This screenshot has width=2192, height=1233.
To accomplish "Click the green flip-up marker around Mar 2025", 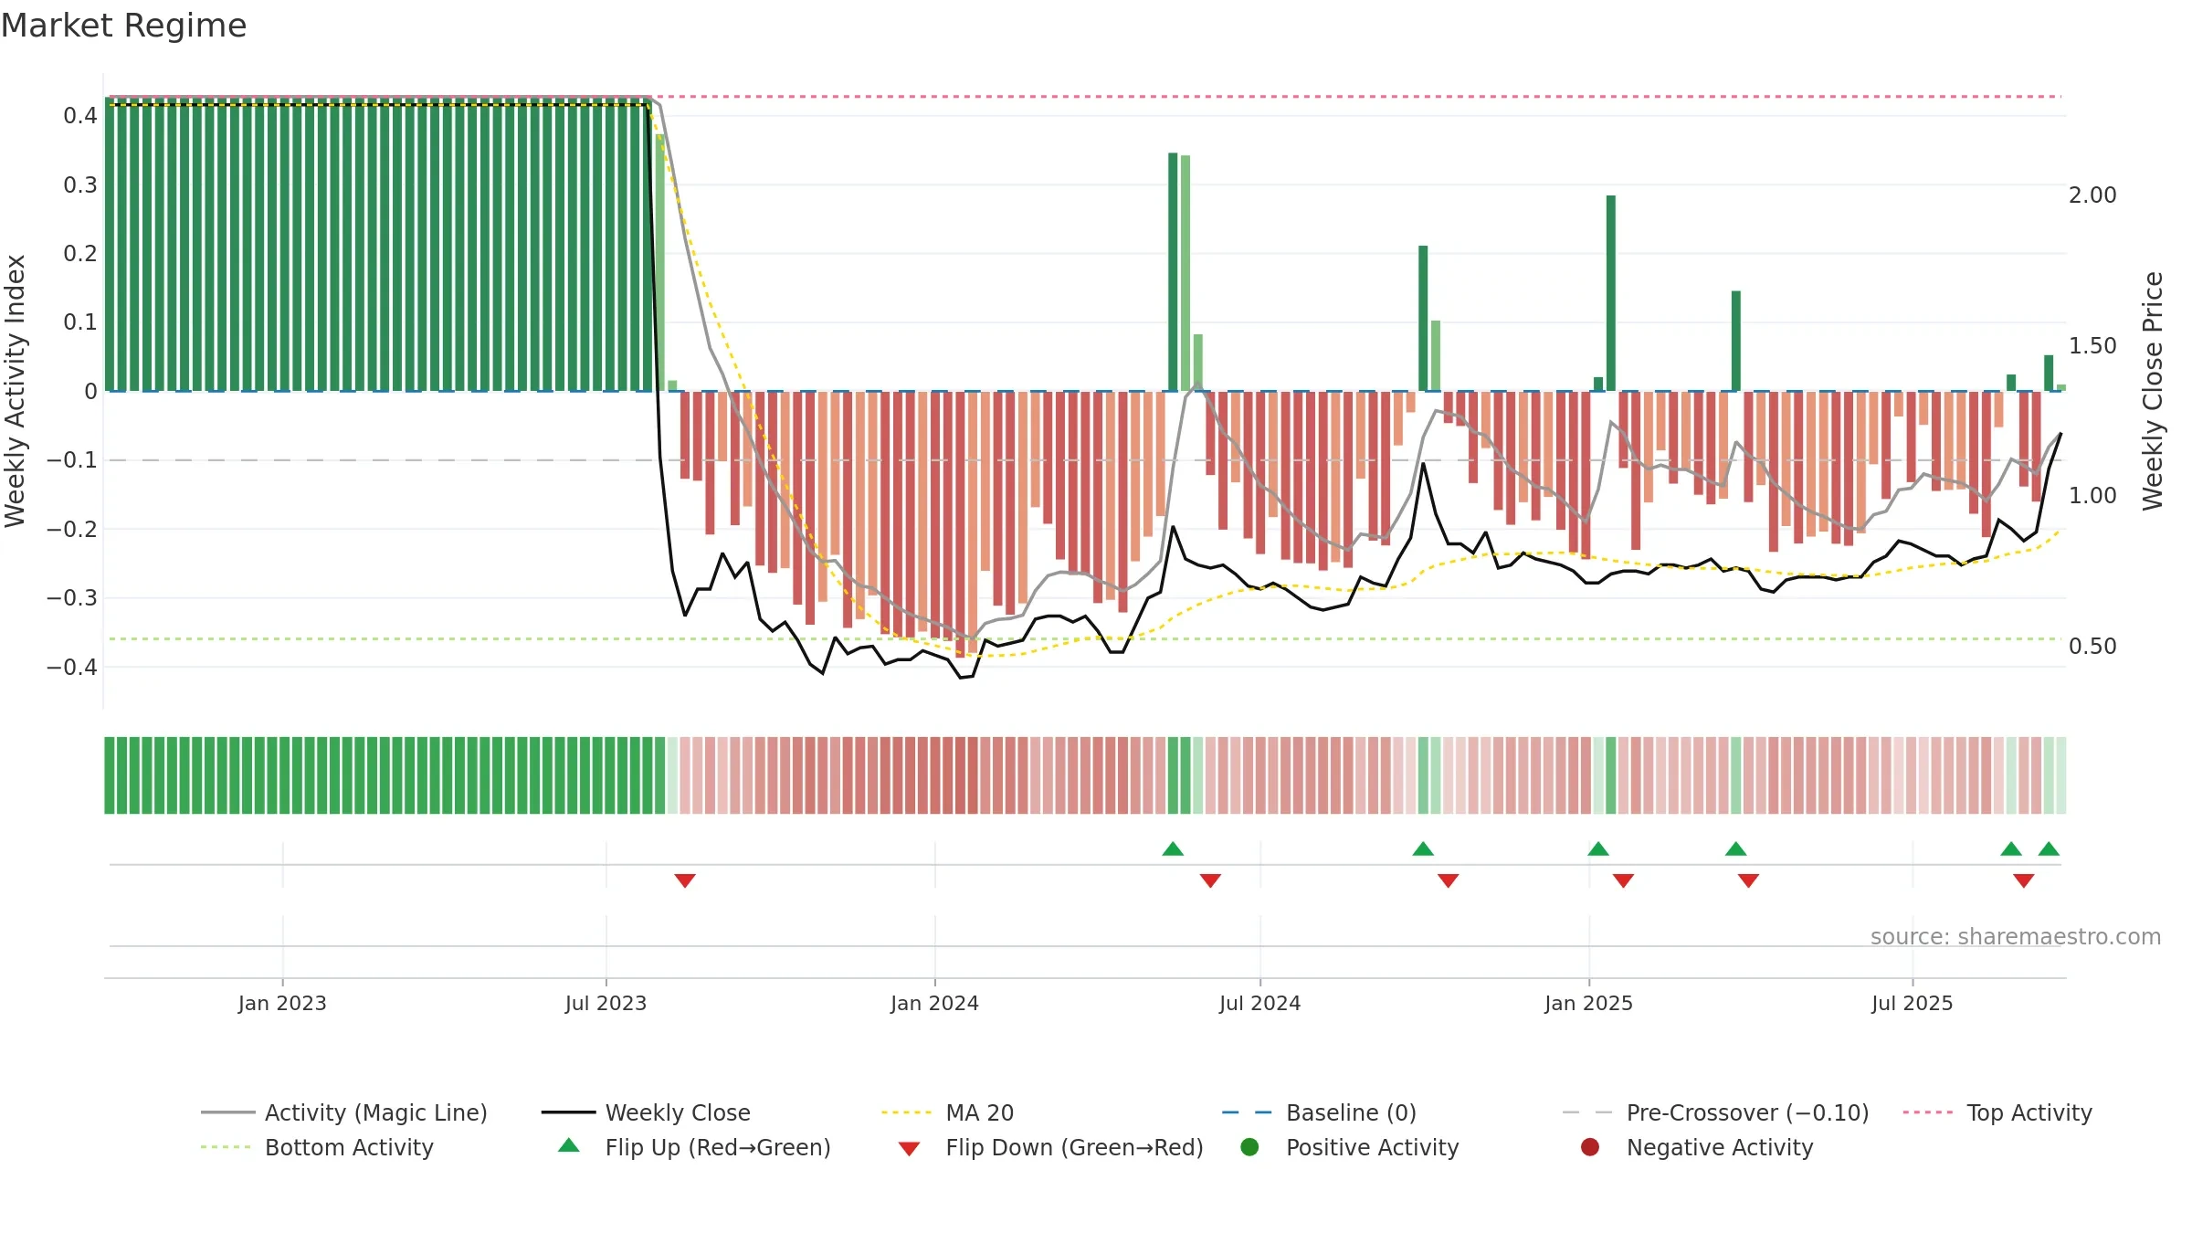I will tap(1736, 848).
